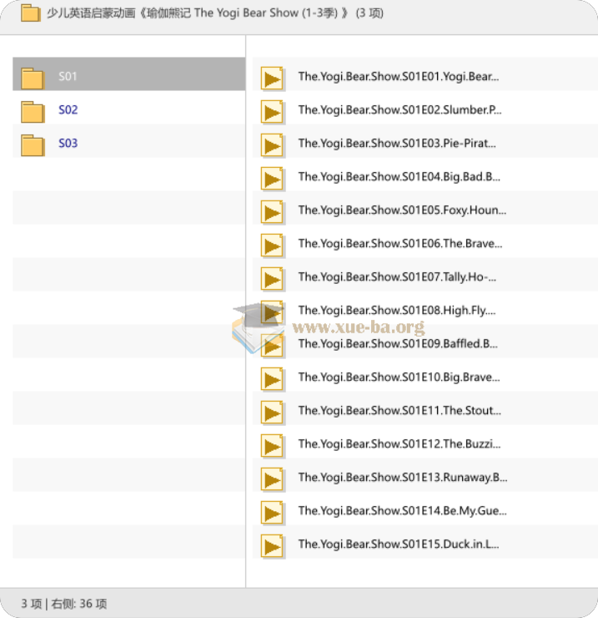Select file name The.Yogi.Bear.Show.S01E02.Slumber.P...

click(x=400, y=109)
